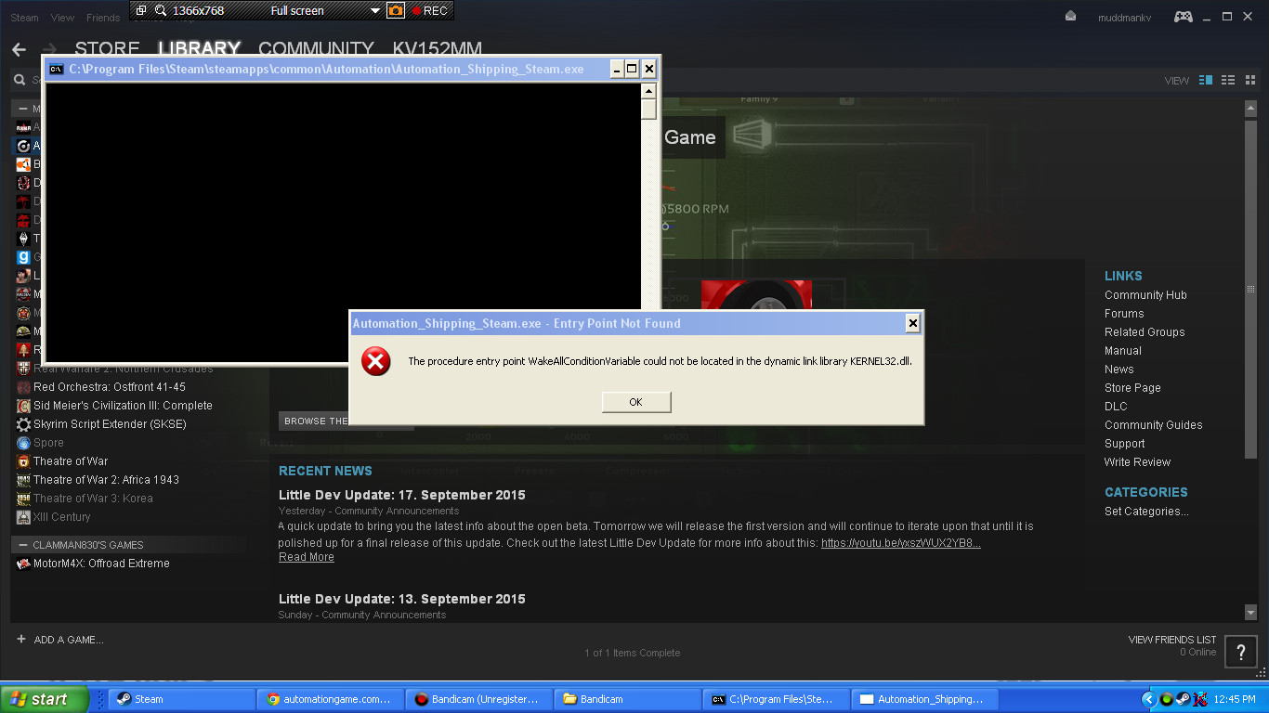1269x713 pixels.
Task: Click OK in the Entry Point Not Found dialog
Action: click(636, 402)
